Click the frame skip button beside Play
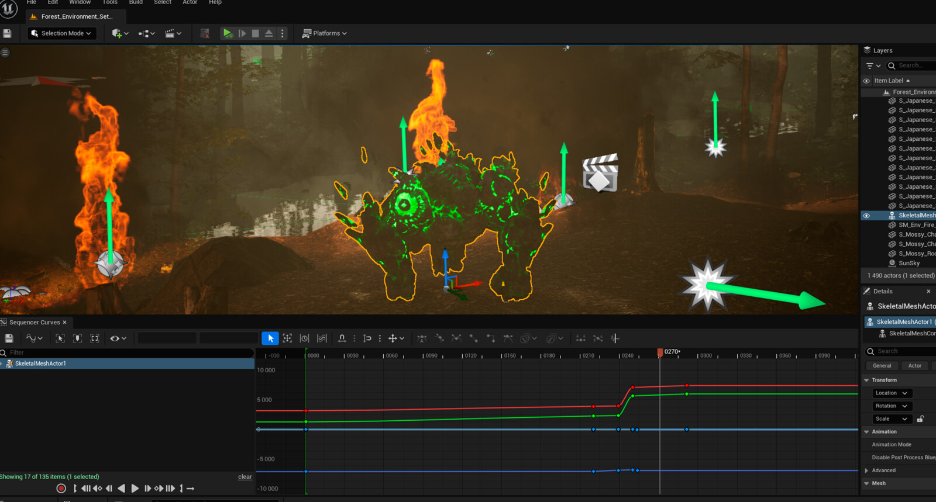The height and width of the screenshot is (502, 936). 242,33
